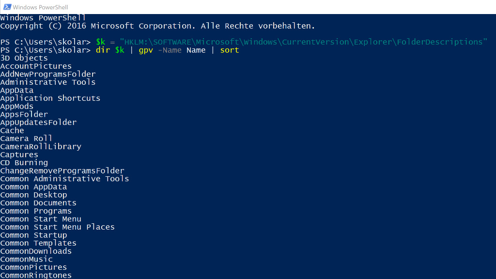
Task: Click the 'CommonDownloads' output line
Action: click(36, 251)
